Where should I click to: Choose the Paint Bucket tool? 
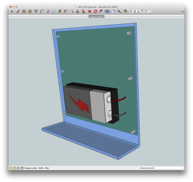click(x=125, y=12)
